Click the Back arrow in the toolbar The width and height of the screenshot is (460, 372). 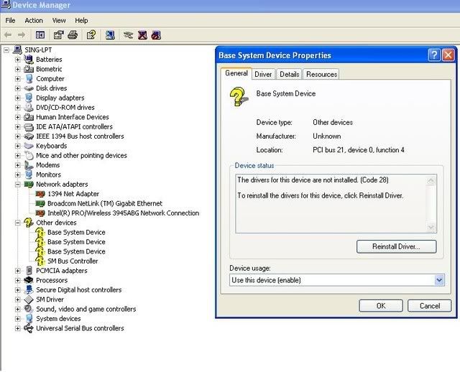[9, 34]
